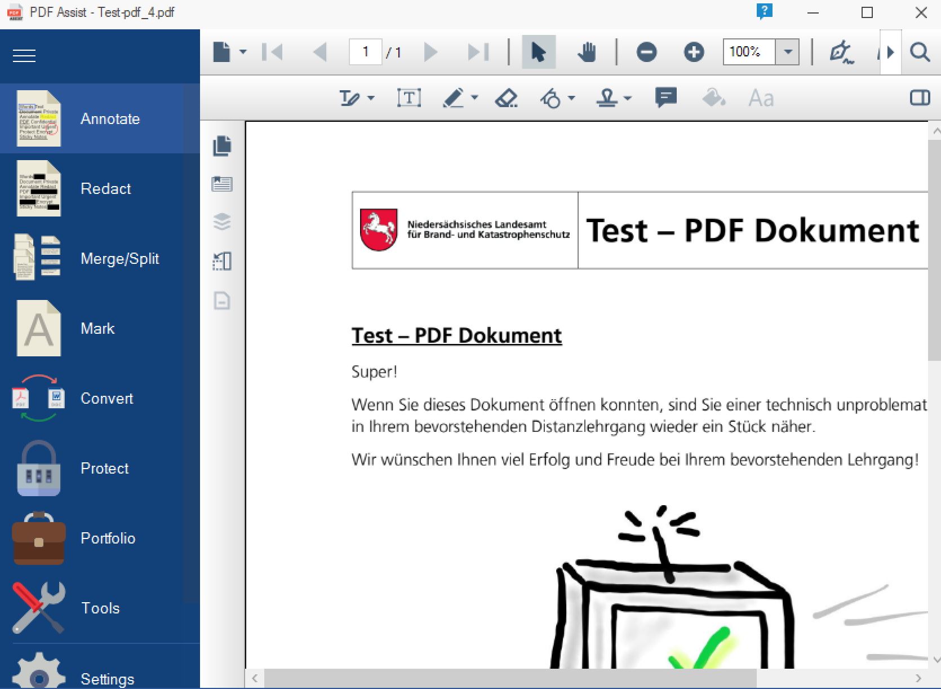Show the bookmarks panel
The height and width of the screenshot is (689, 941).
222,184
